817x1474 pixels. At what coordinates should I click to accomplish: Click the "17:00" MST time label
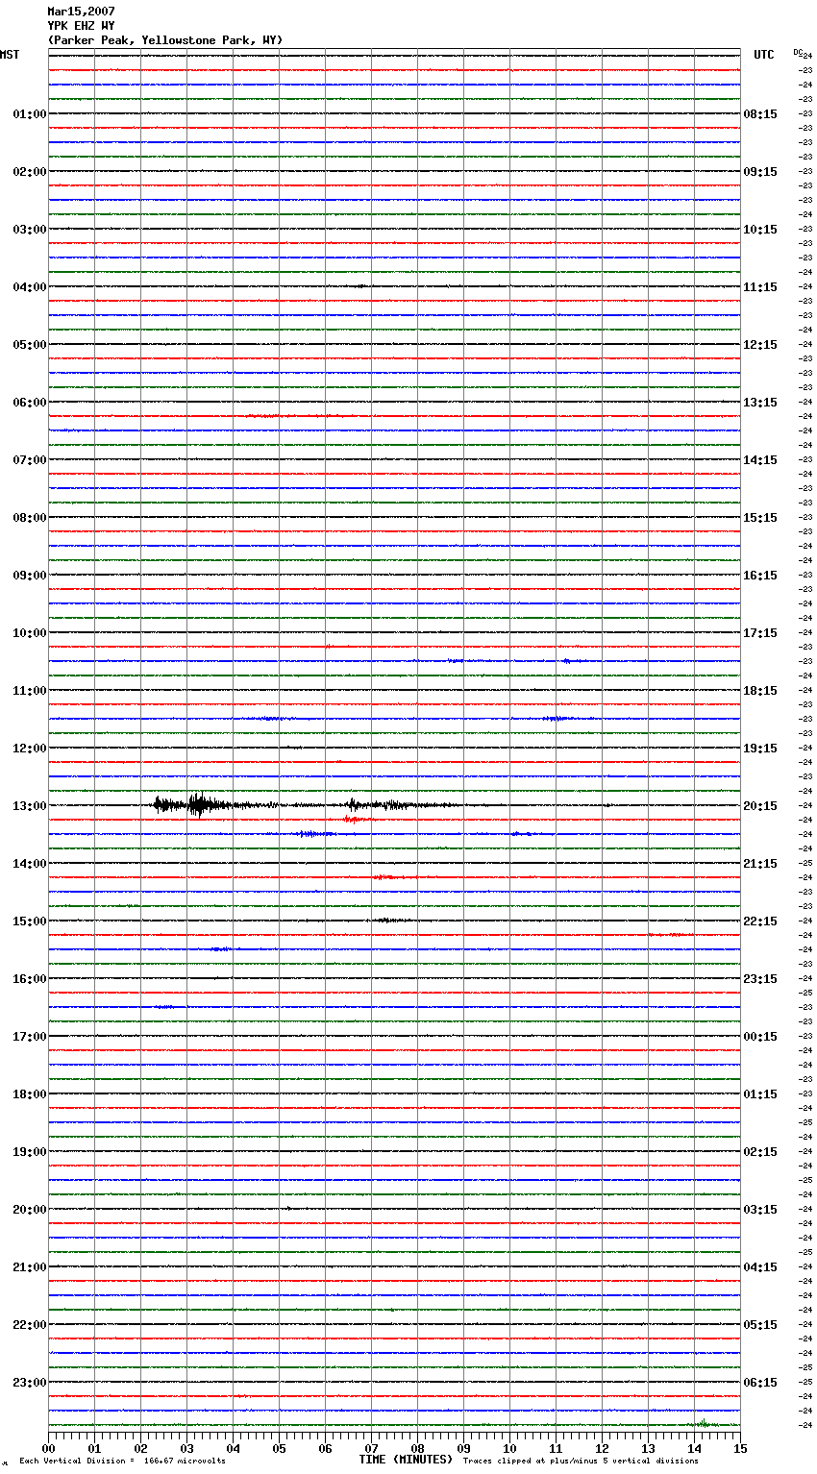pyautogui.click(x=30, y=1037)
